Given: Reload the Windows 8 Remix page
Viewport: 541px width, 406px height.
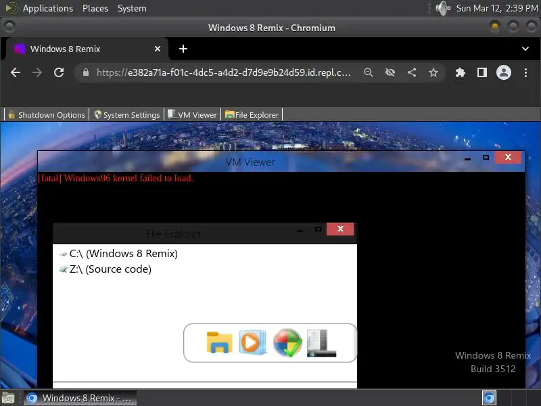Looking at the screenshot, I should tap(59, 72).
